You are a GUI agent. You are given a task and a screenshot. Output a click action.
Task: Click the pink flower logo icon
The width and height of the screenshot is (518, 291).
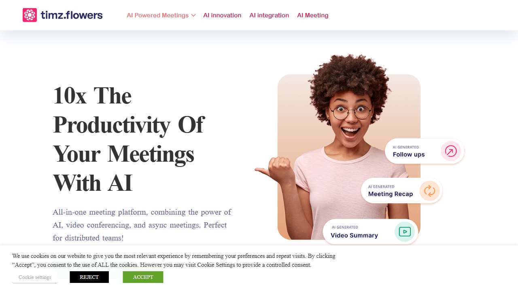tap(30, 15)
